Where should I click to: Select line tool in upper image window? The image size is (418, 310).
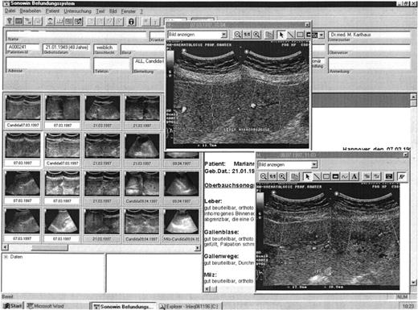click(290, 35)
